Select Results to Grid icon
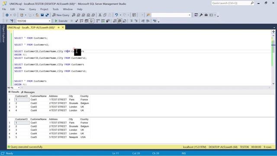277x156 pixels. [119, 21]
